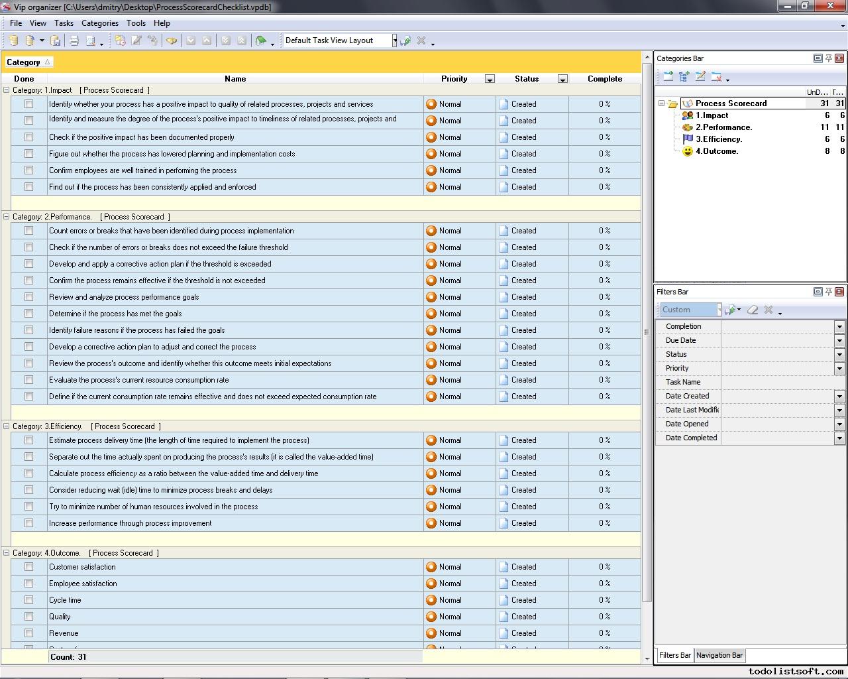Mark 'Increase performance through process improvement' as done
Viewport: 848px width, 679px height.
click(28, 523)
